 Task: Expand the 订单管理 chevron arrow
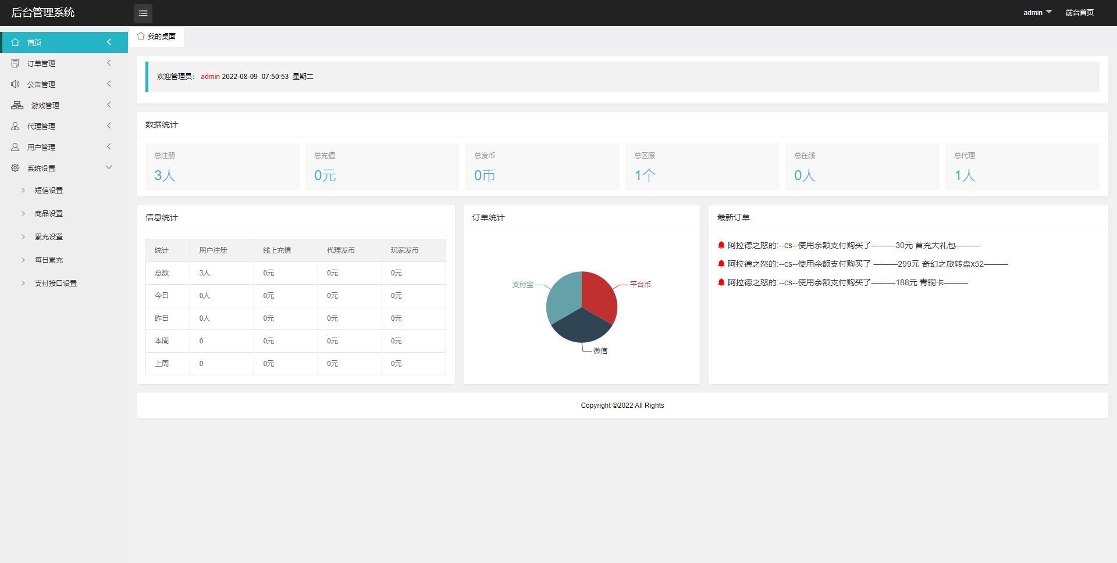109,63
